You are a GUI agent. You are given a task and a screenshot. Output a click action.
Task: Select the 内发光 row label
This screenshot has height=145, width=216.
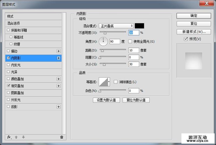16,65
